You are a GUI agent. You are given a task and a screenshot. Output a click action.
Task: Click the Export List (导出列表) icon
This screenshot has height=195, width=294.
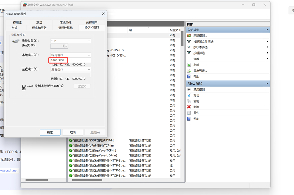[x=189, y=71]
